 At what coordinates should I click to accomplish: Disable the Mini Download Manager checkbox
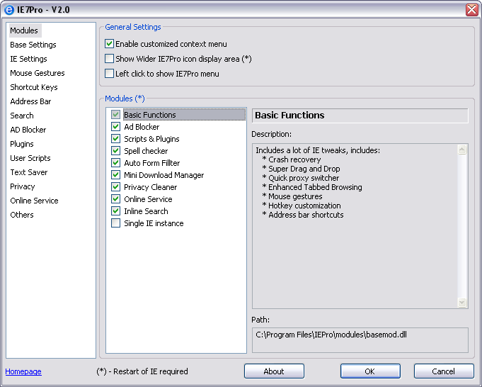115,175
